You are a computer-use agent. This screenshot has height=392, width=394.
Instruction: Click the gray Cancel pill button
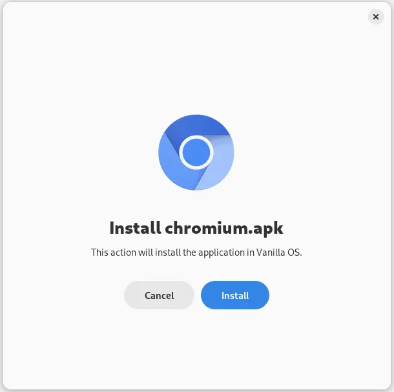click(x=159, y=295)
